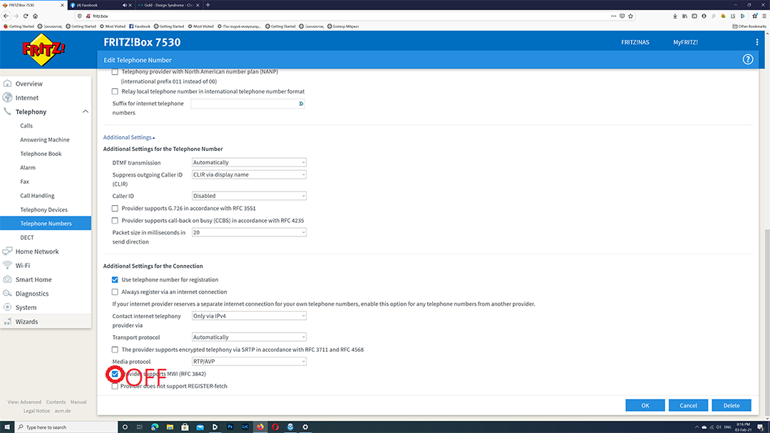Image resolution: width=770 pixels, height=433 pixels.
Task: Reload the page in Firefox
Action: [26, 16]
